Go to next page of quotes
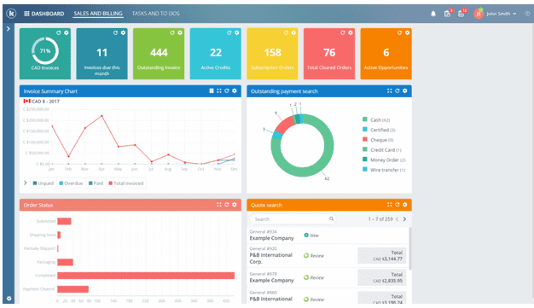 click(404, 219)
